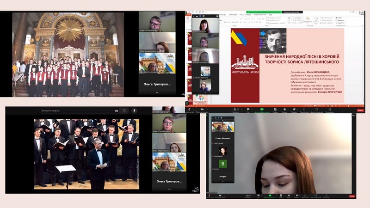Open on-screen keyboard icon in YouTube search box
Viewport: 370px width, 208px height.
coord(117,111)
